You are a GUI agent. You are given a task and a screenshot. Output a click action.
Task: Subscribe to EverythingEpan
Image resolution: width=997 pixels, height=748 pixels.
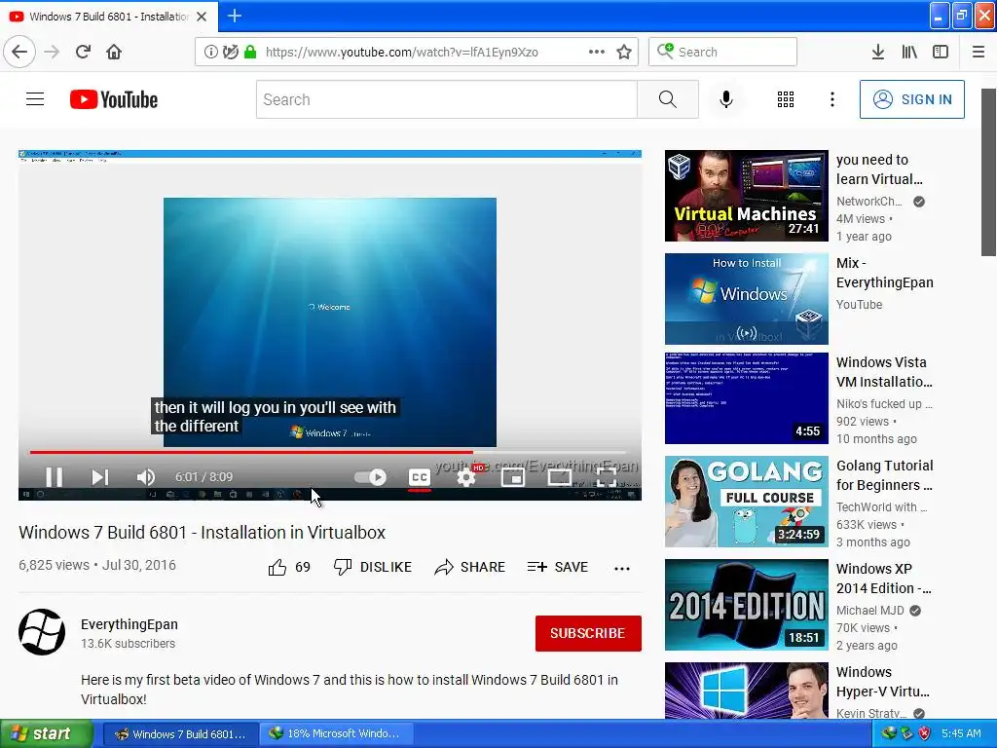588,633
